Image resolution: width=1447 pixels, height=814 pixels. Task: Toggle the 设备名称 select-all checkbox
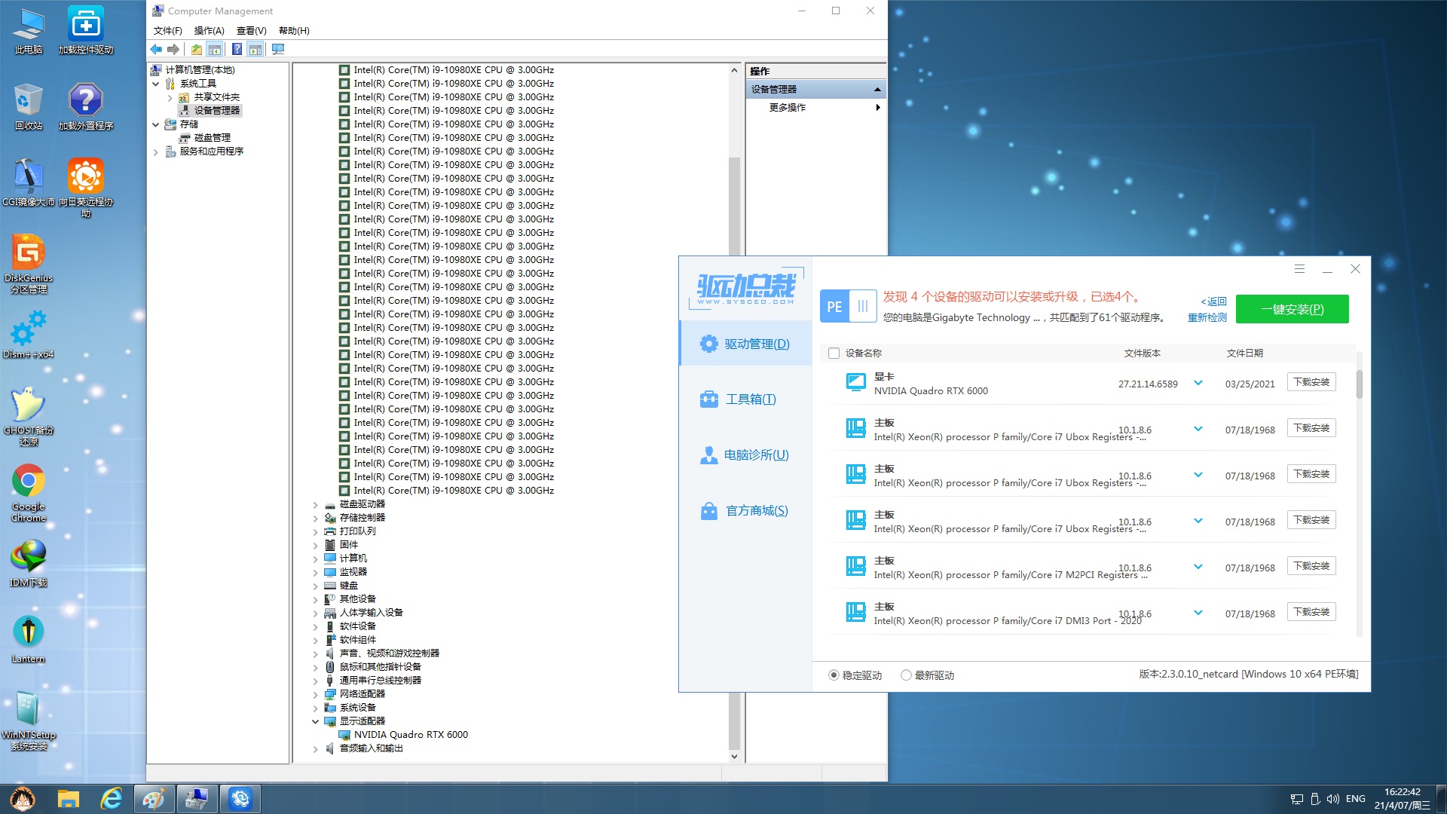(x=834, y=353)
